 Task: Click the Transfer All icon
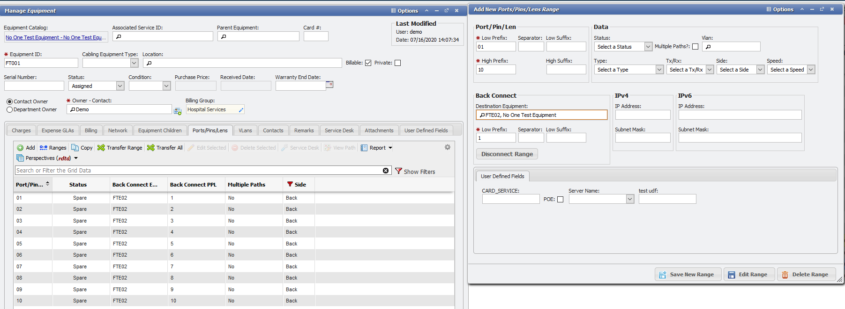point(151,148)
